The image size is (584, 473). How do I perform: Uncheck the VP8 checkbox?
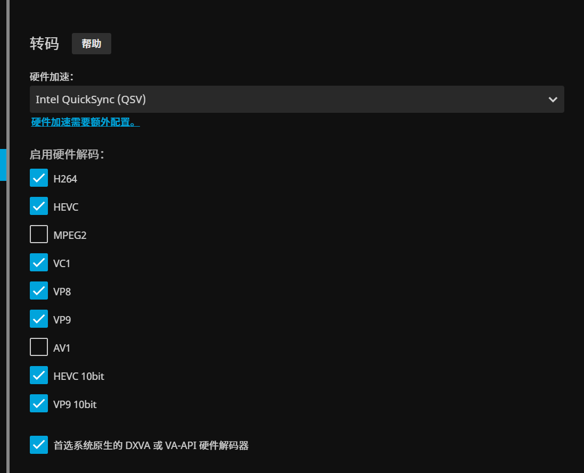[x=39, y=291]
